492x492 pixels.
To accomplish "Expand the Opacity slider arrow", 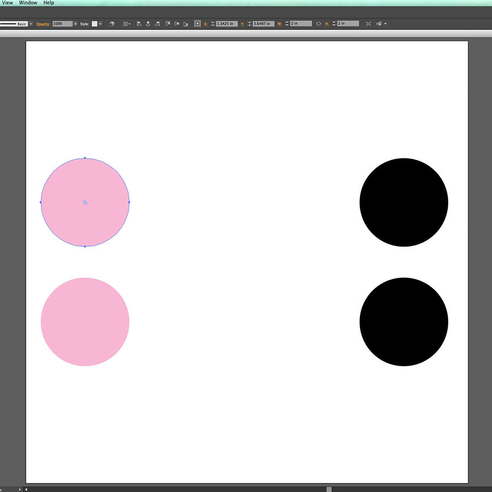I will pos(75,24).
